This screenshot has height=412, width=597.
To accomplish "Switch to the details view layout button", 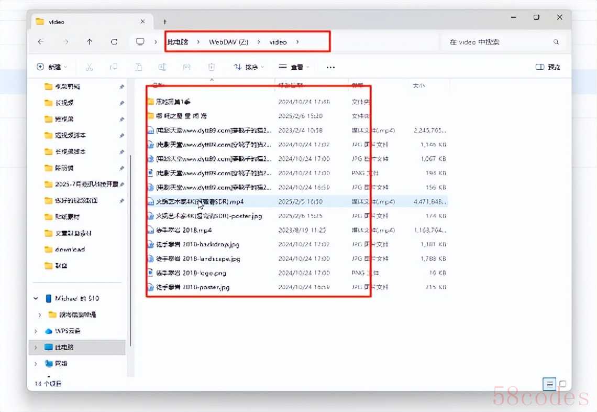I will click(550, 384).
